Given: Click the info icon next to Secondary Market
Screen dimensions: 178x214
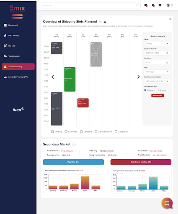Looking at the screenshot, I should 74,144.
